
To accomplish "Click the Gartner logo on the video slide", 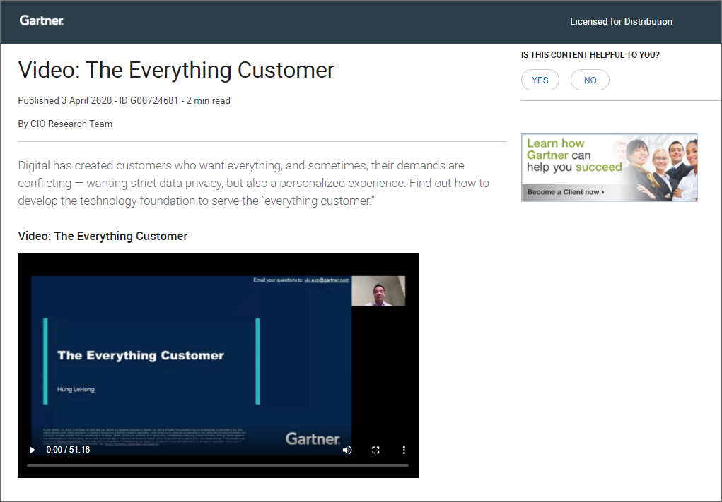I will coord(313,438).
